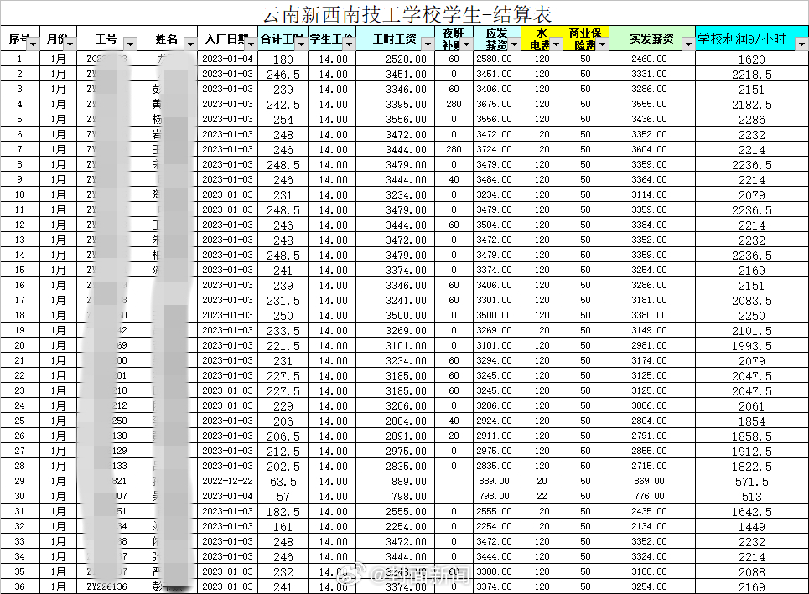
Task: Open the filter dropdown for 入厂日期 column
Action: pyautogui.click(x=251, y=44)
